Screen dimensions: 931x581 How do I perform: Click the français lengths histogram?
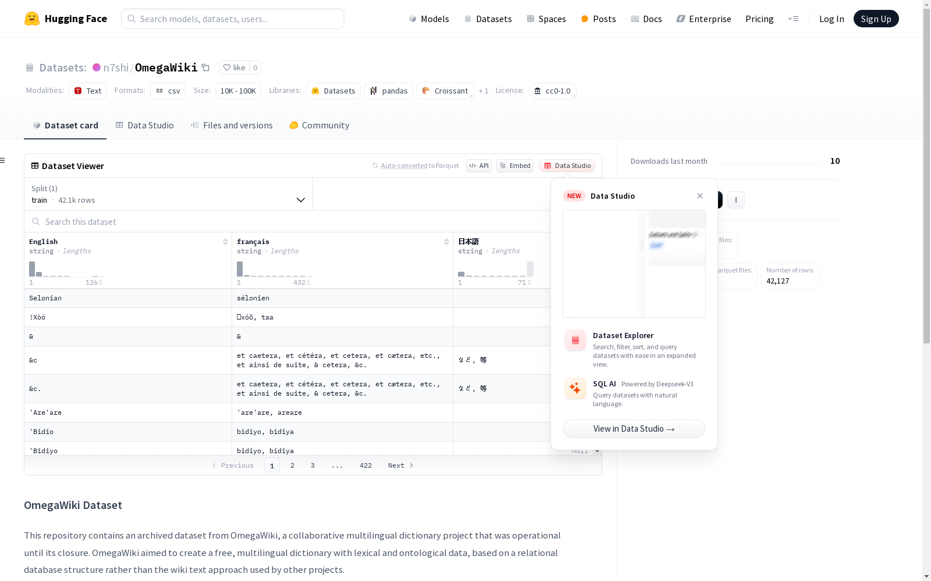(274, 269)
